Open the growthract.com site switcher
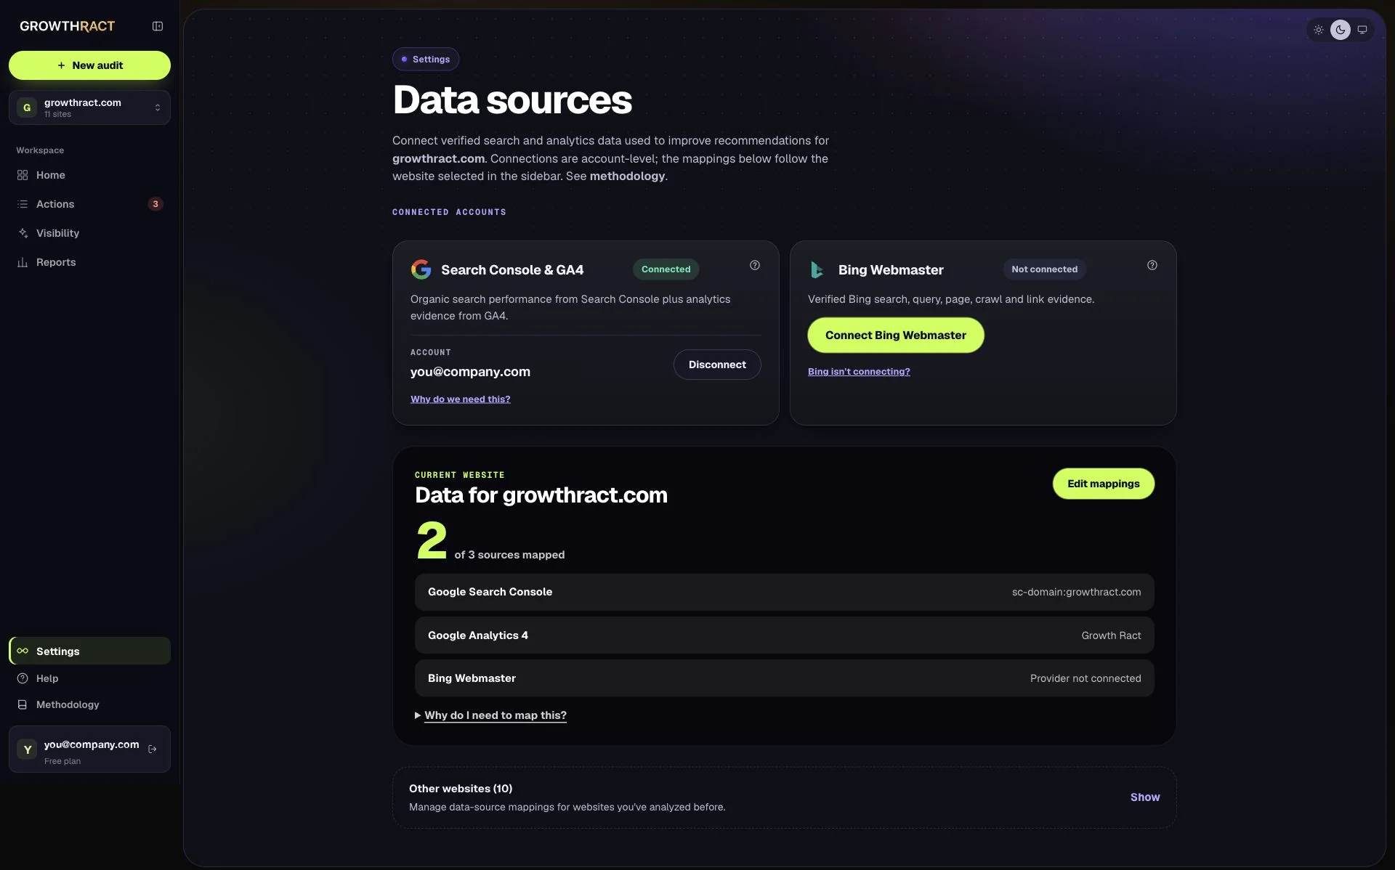 pyautogui.click(x=89, y=107)
